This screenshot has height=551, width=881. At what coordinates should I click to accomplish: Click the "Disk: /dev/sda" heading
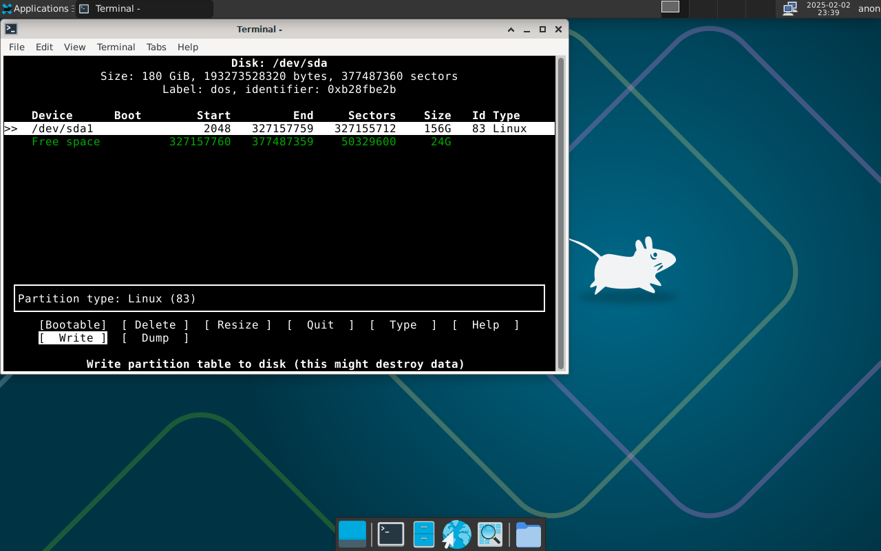[279, 63]
